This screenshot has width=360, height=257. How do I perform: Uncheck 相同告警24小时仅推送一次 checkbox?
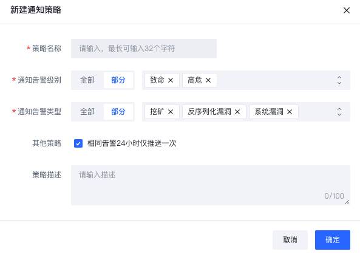78,143
